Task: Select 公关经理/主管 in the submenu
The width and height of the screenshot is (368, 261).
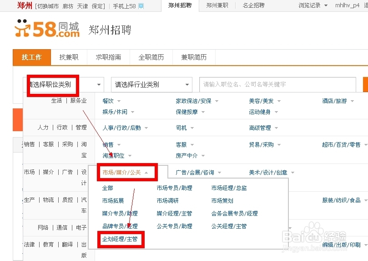Action: click(229, 226)
